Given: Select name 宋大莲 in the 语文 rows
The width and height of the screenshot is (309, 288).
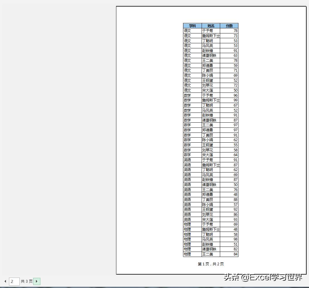Looking at the screenshot, I should (x=211, y=90).
